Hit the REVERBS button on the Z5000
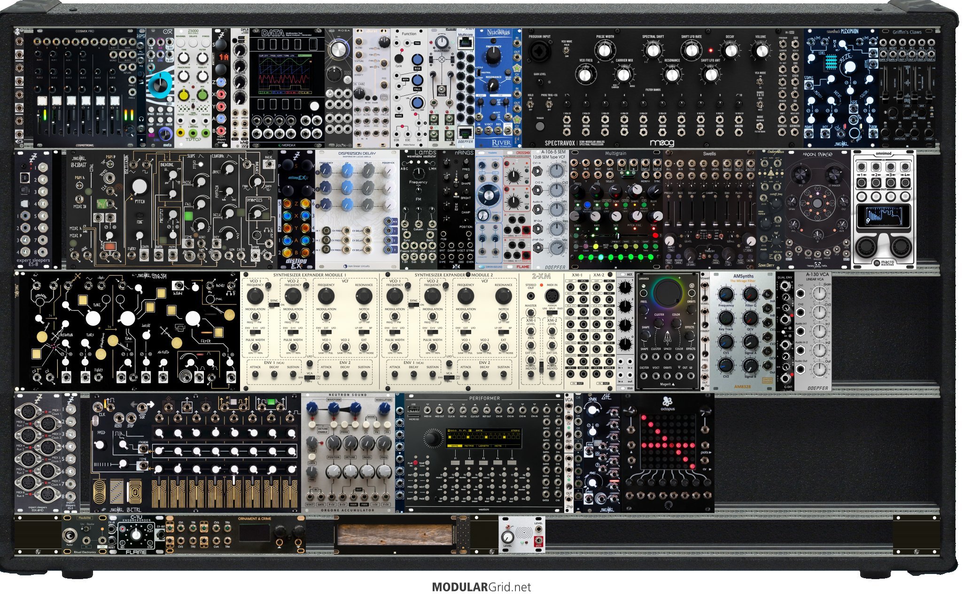The image size is (964, 597). [x=181, y=44]
